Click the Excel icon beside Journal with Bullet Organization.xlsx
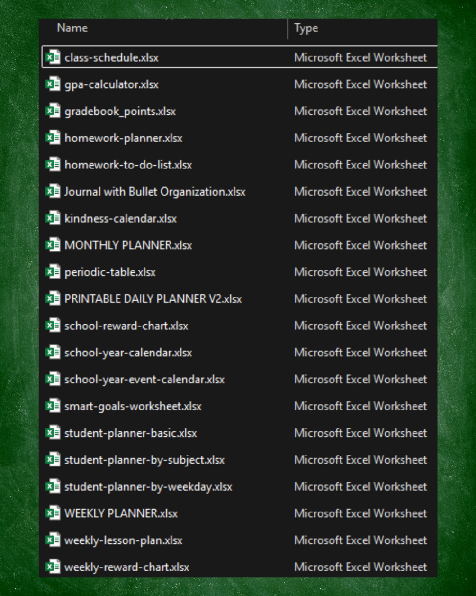Image resolution: width=476 pixels, height=596 pixels. click(x=53, y=192)
